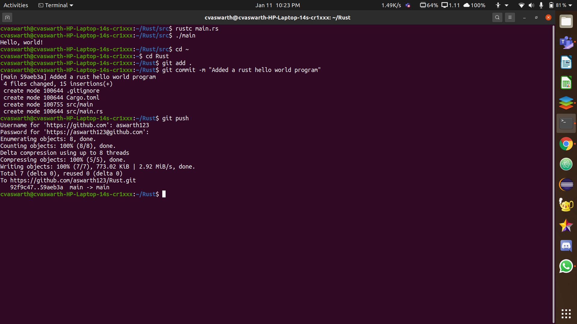This screenshot has width=577, height=324.
Task: Click the terminal vertical scrollbar
Action: tap(553, 174)
